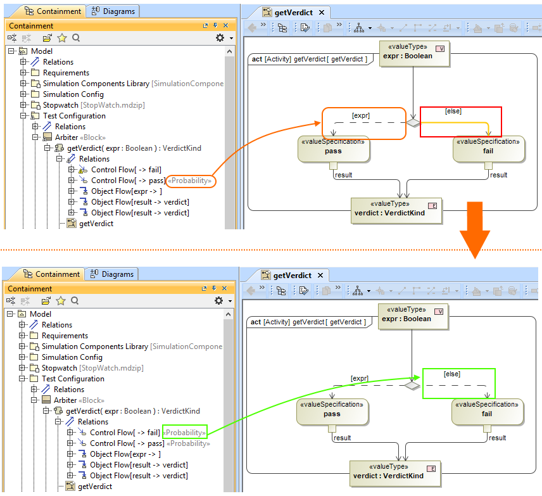Screen dimensions: 542x496
Task: Expand the Simulation Config folder in upper tree
Action: (x=23, y=94)
